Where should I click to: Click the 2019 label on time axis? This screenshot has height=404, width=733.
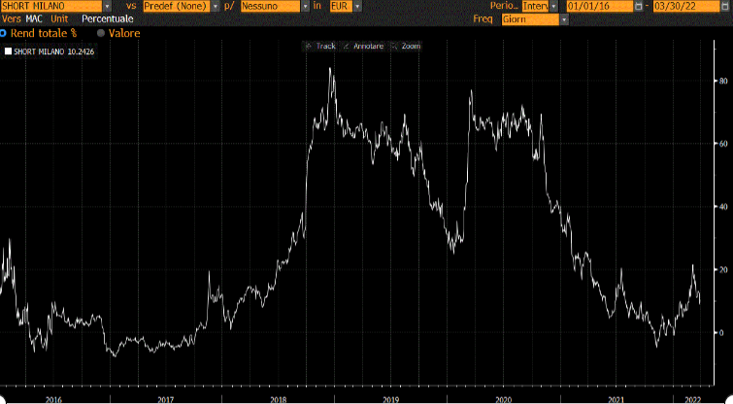tap(390, 398)
